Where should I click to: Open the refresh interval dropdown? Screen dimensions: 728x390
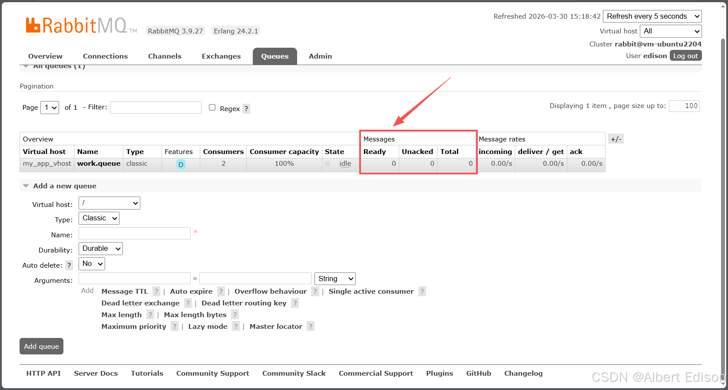tap(652, 16)
